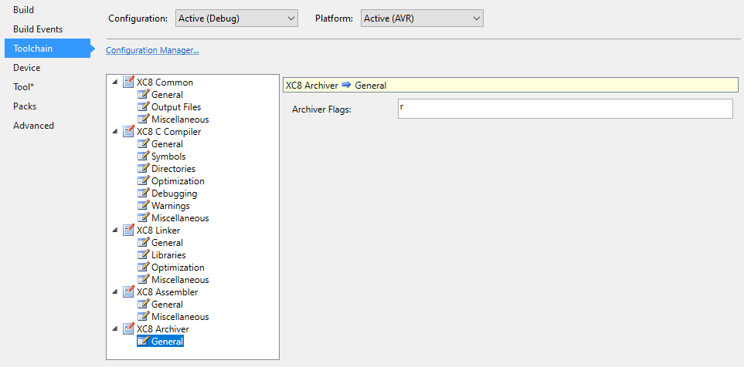Switch to the Device tab
Screen dimensions: 744x367
(26, 68)
